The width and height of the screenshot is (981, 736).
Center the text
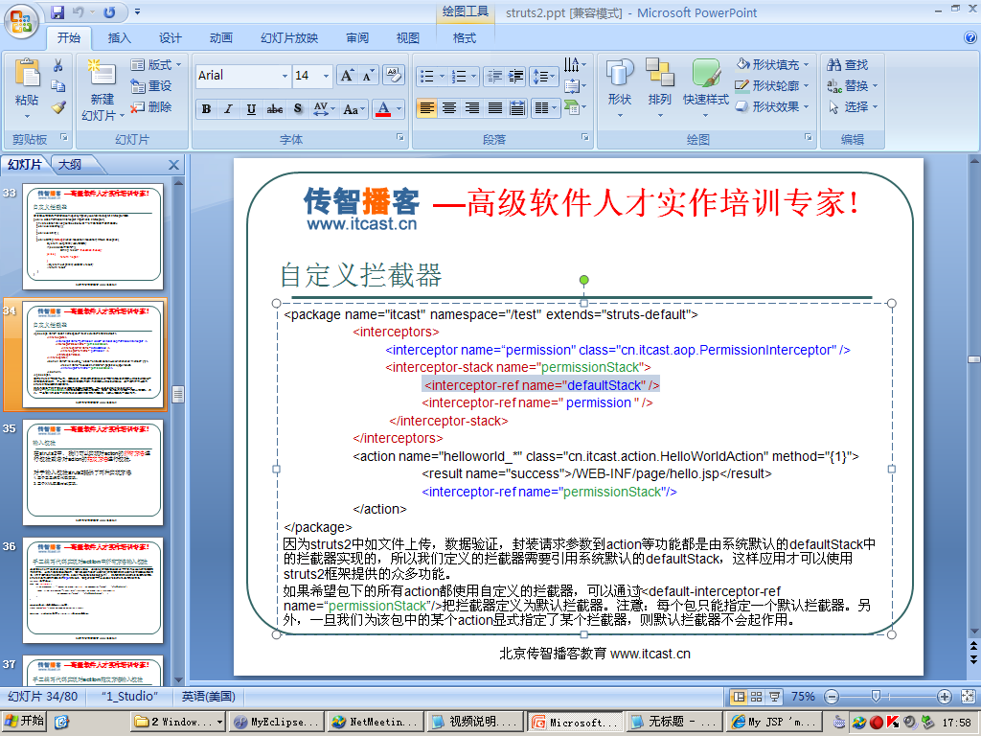[x=449, y=108]
